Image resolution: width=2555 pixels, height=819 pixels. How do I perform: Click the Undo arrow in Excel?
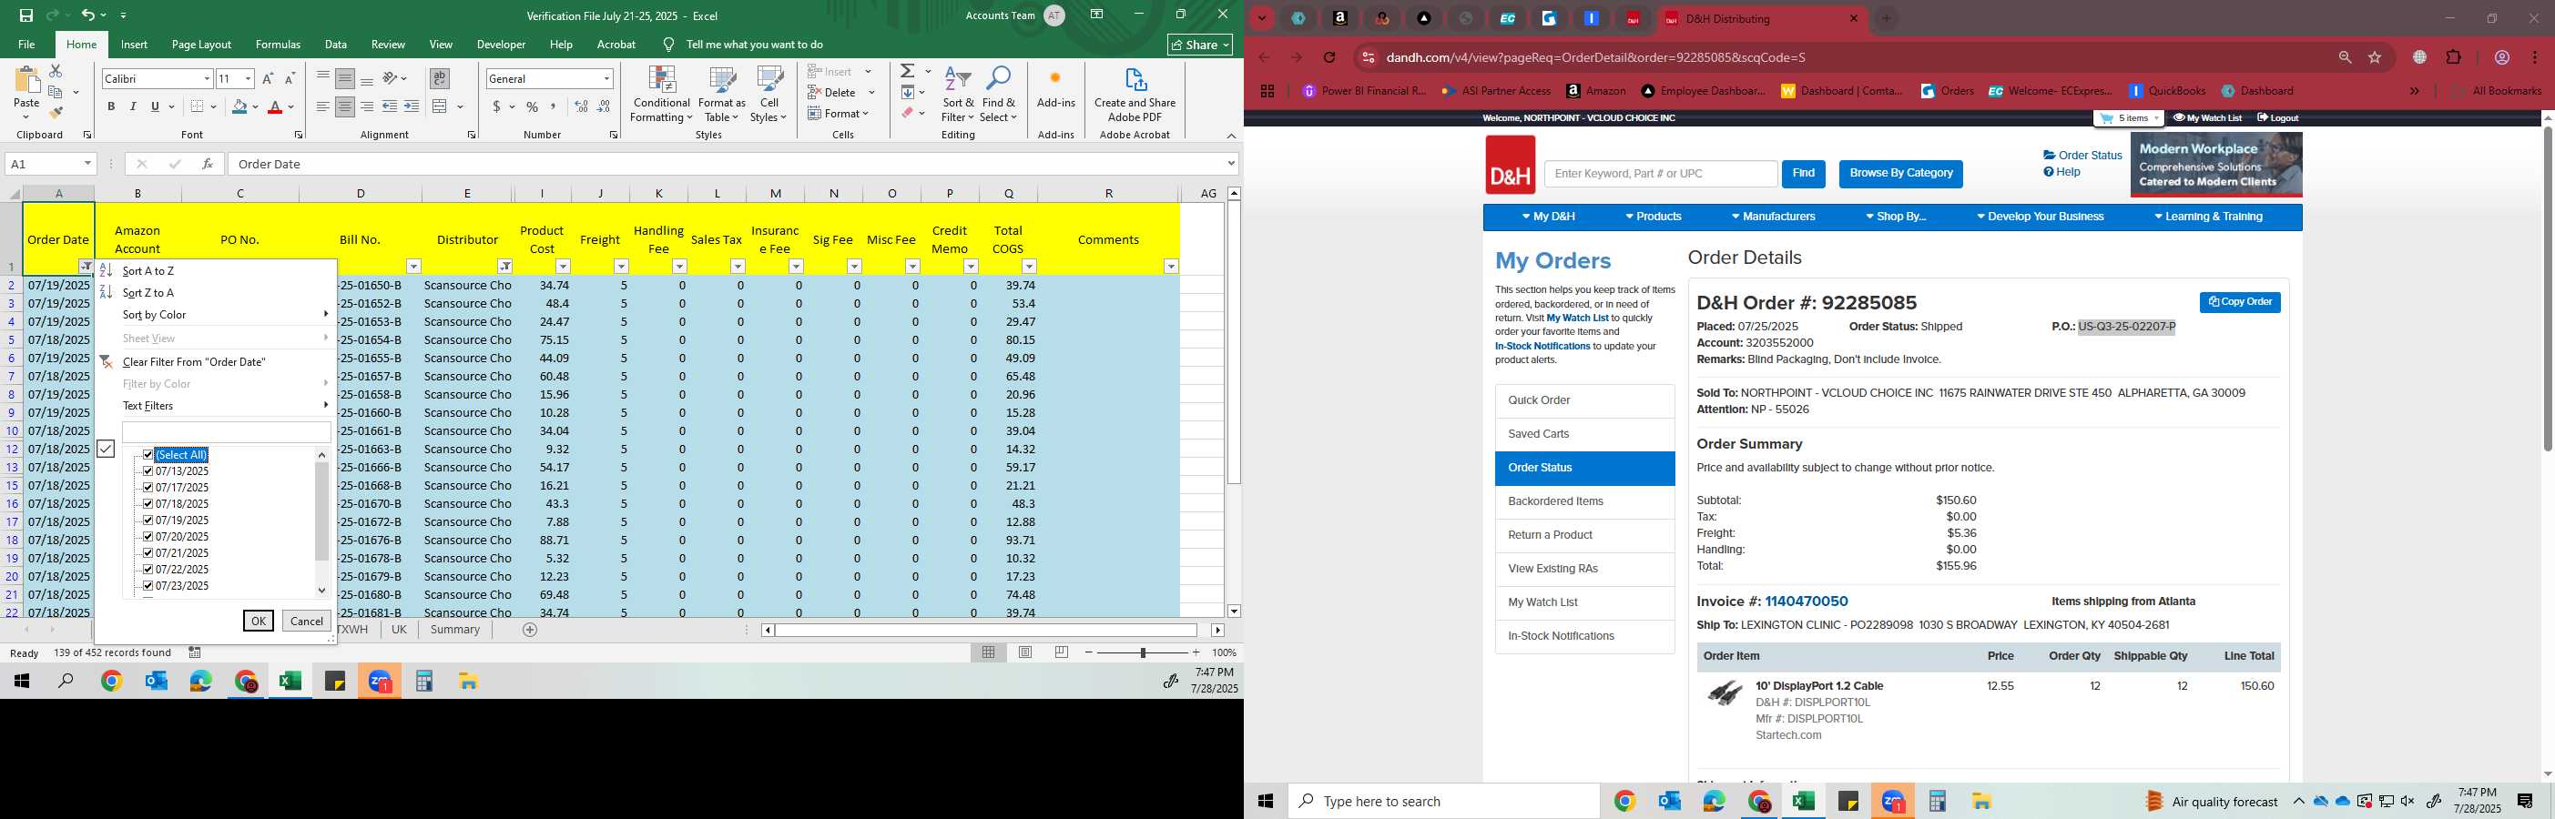[x=87, y=15]
